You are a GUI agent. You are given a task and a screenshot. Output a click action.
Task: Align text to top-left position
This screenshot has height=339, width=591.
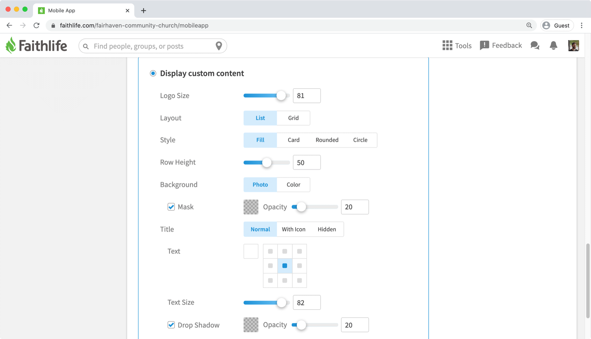(270, 251)
